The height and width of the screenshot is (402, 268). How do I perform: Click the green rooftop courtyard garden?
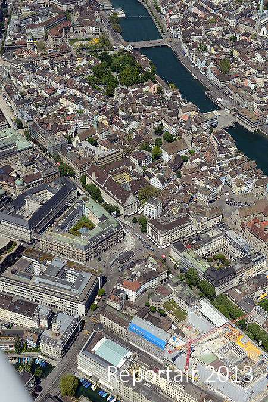click(x=82, y=225)
